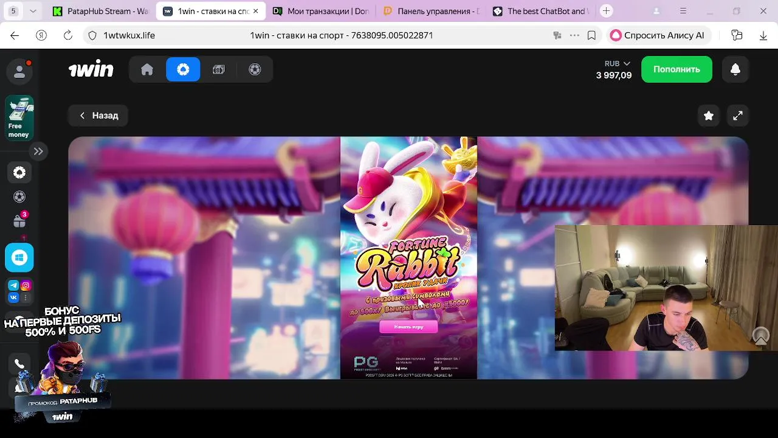View site protection shield info
The height and width of the screenshot is (438, 778).
pyautogui.click(x=92, y=35)
